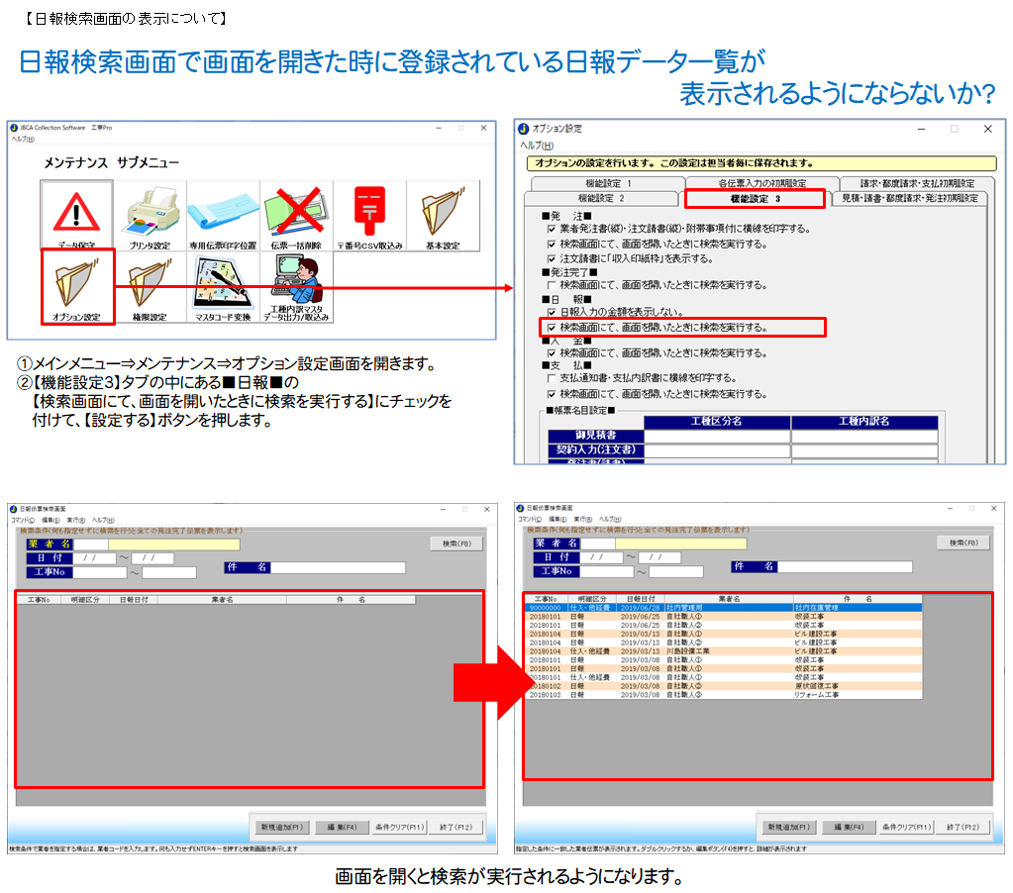Select the highlighted 90000000 row in results list
Viewport: 1013px width, 893px height.
click(723, 607)
